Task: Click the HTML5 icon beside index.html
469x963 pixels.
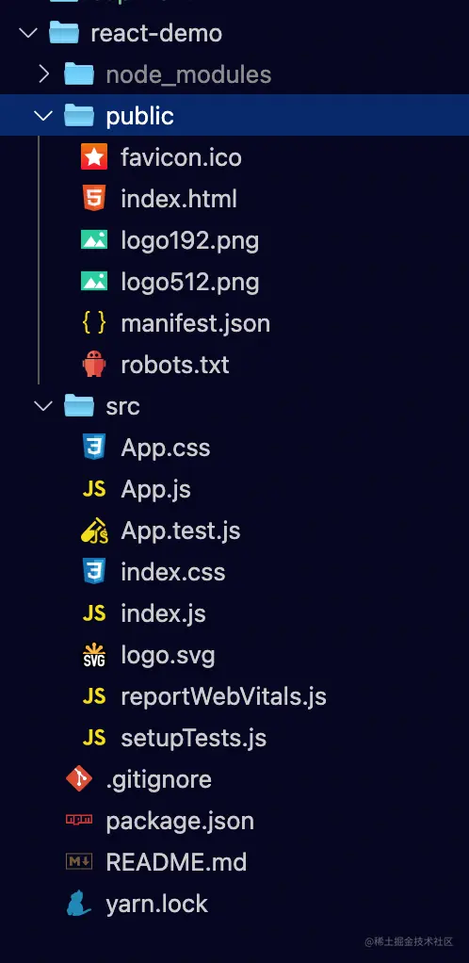Action: pyautogui.click(x=94, y=199)
